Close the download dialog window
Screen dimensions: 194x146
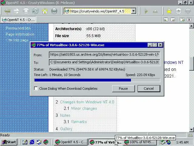click(x=160, y=45)
